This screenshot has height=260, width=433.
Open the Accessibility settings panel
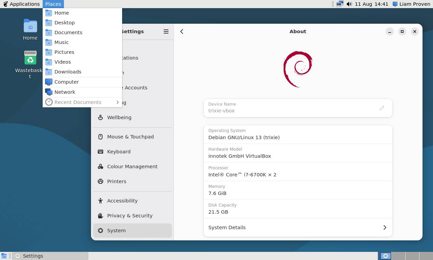coord(122,201)
